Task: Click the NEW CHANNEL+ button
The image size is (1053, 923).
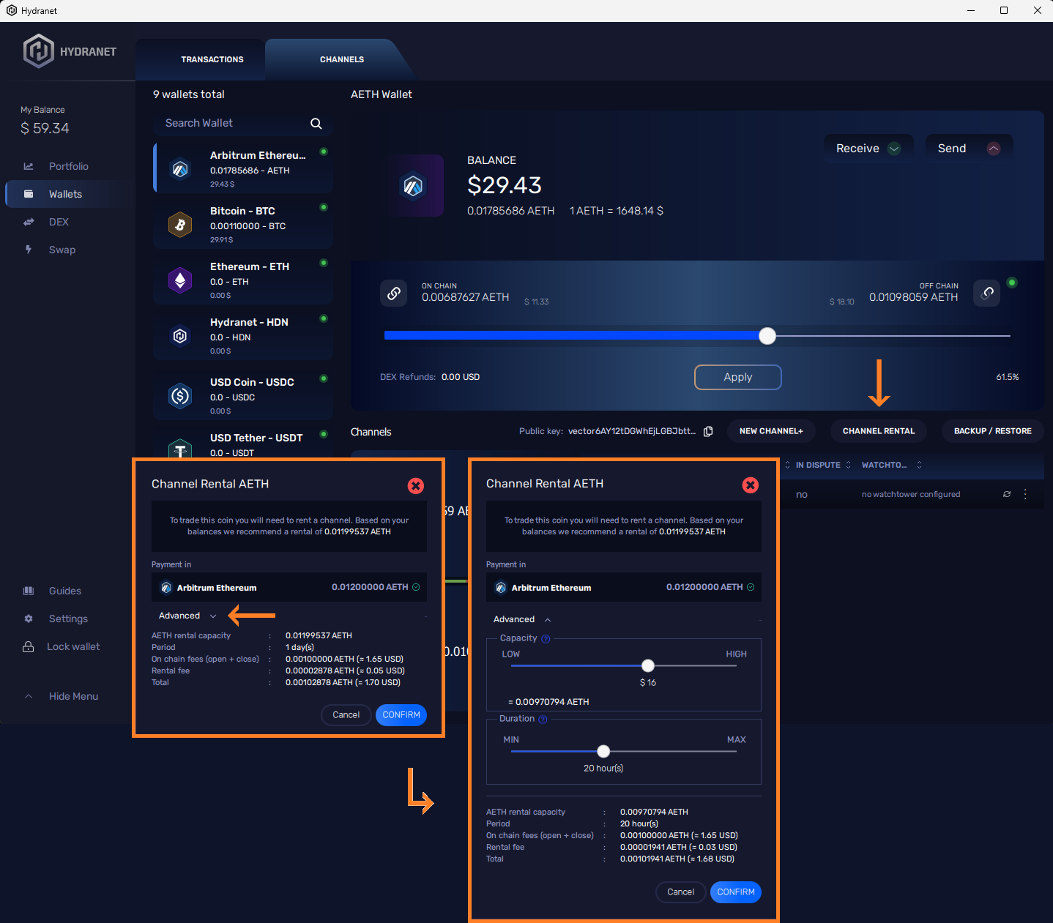Action: click(771, 431)
